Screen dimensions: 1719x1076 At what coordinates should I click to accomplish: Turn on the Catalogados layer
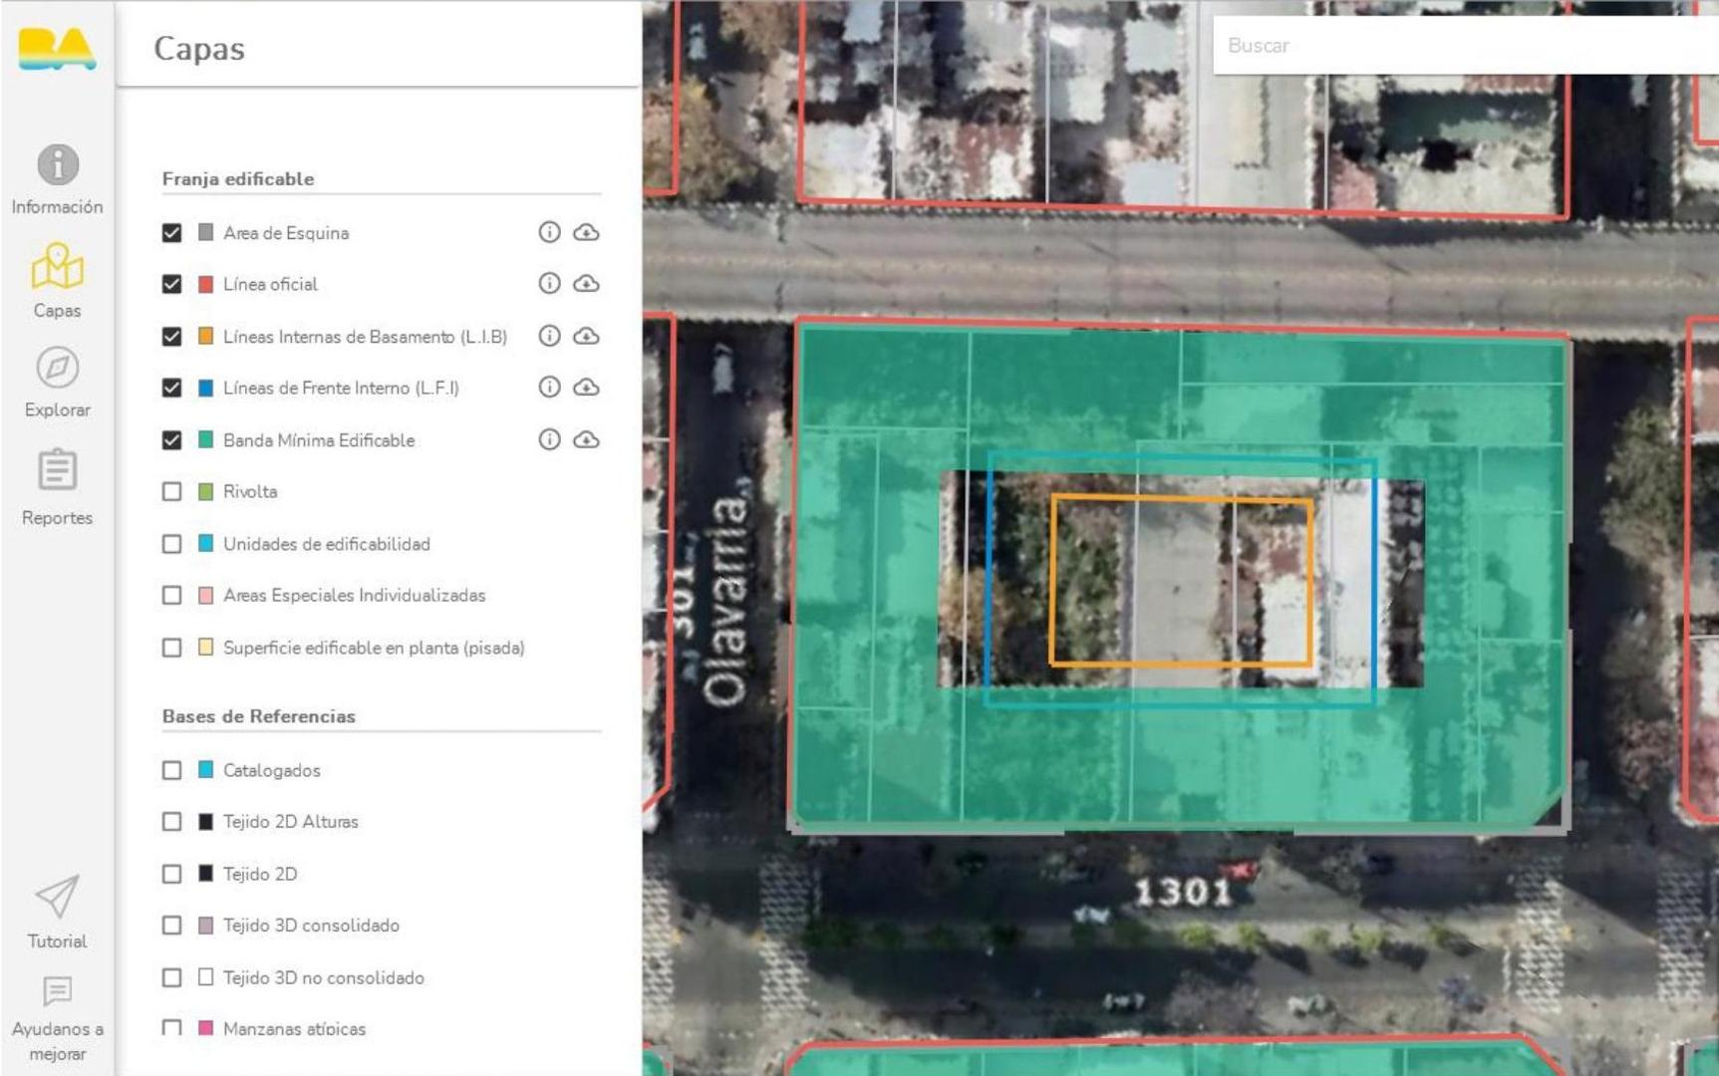point(172,770)
